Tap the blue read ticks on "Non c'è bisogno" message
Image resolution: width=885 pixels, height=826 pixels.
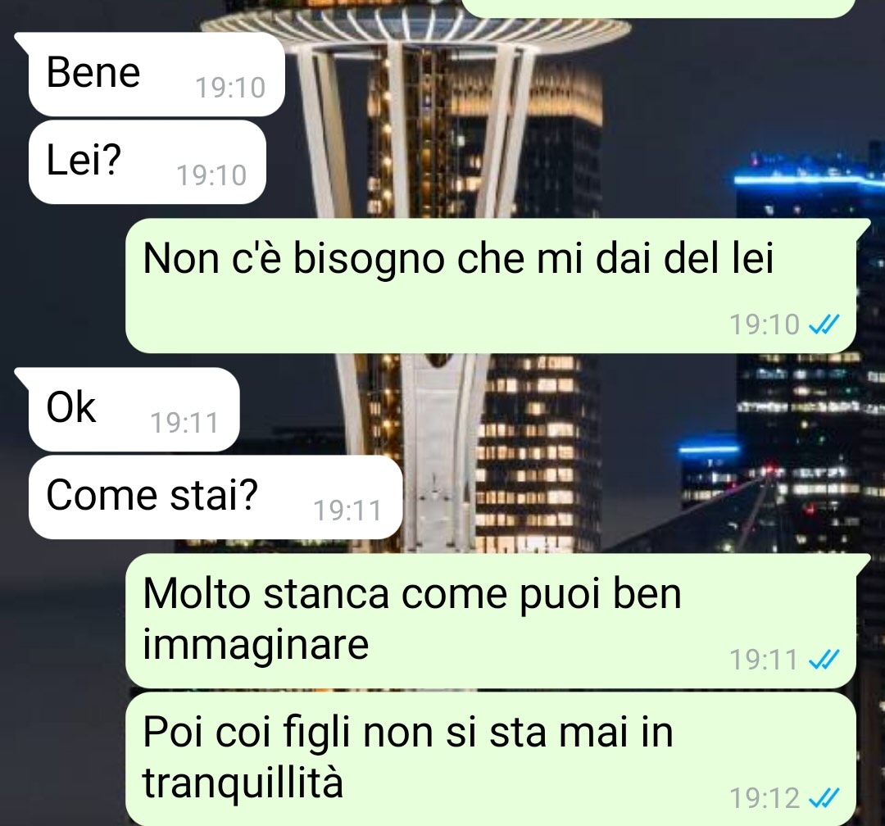[x=824, y=324]
